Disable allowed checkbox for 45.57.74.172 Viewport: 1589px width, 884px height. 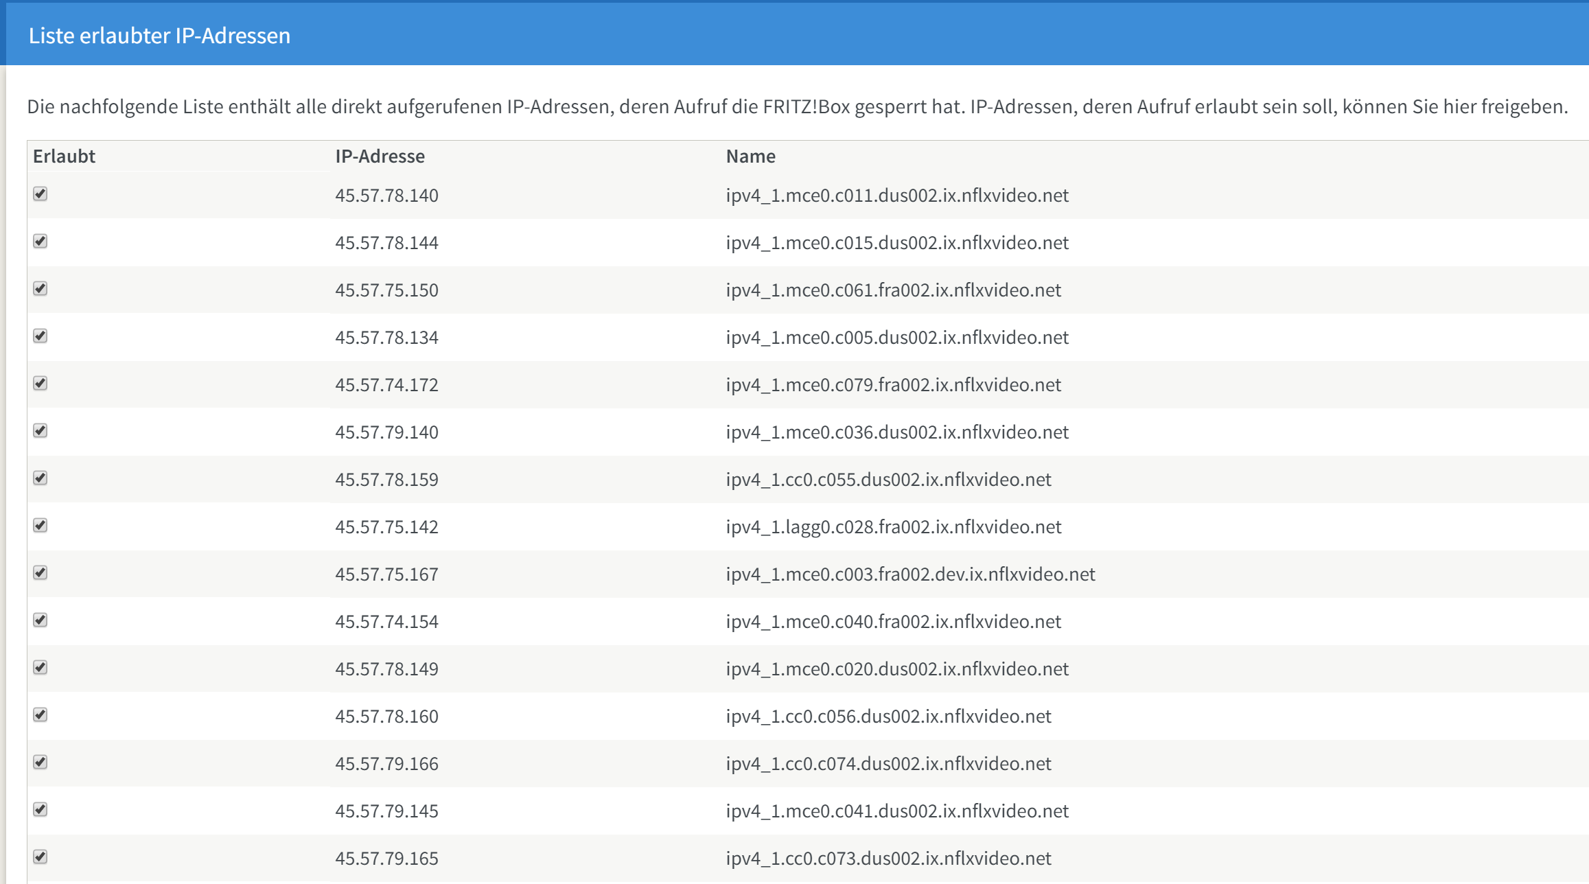pos(40,384)
